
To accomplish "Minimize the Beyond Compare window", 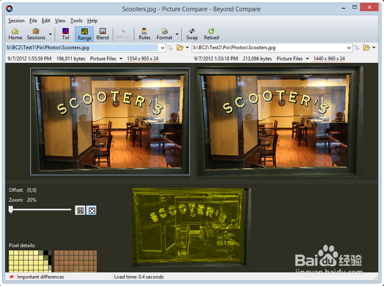I will [x=344, y=8].
